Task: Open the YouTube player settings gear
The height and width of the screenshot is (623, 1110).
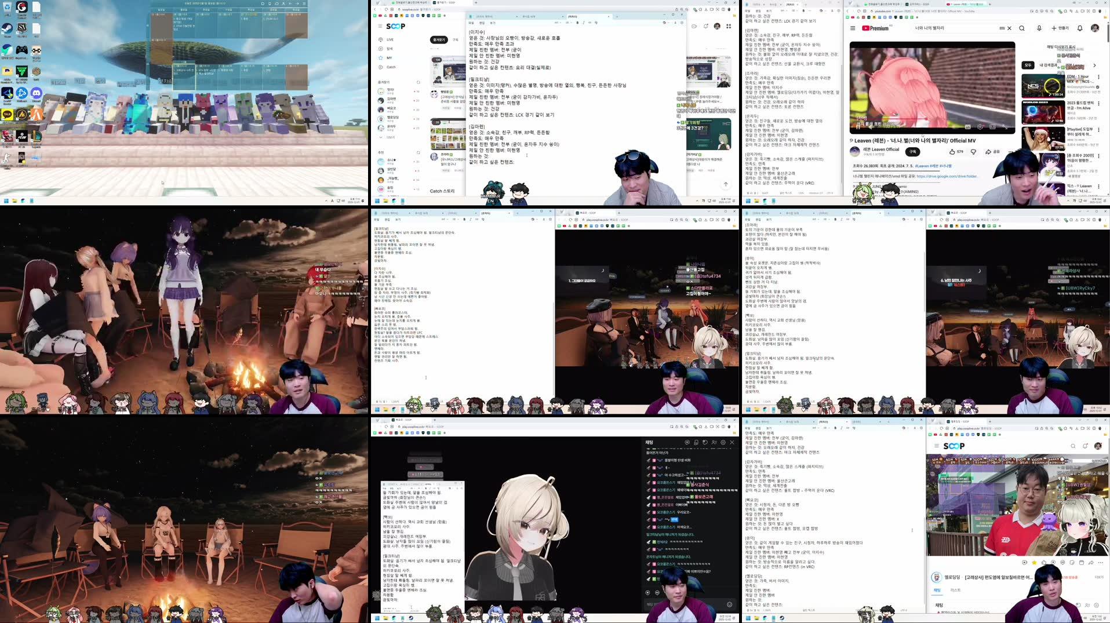Action: [x=979, y=127]
